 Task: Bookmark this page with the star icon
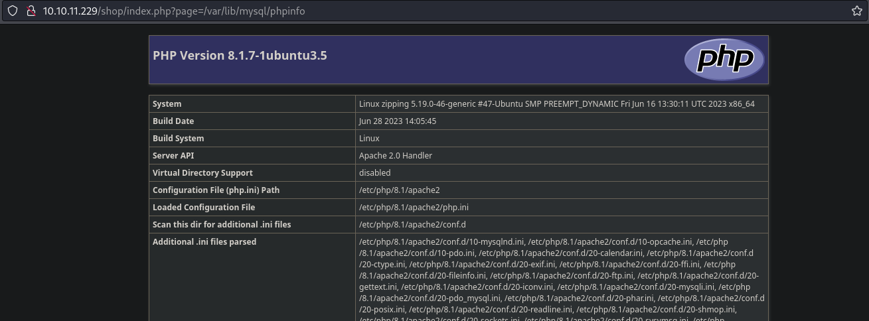856,11
